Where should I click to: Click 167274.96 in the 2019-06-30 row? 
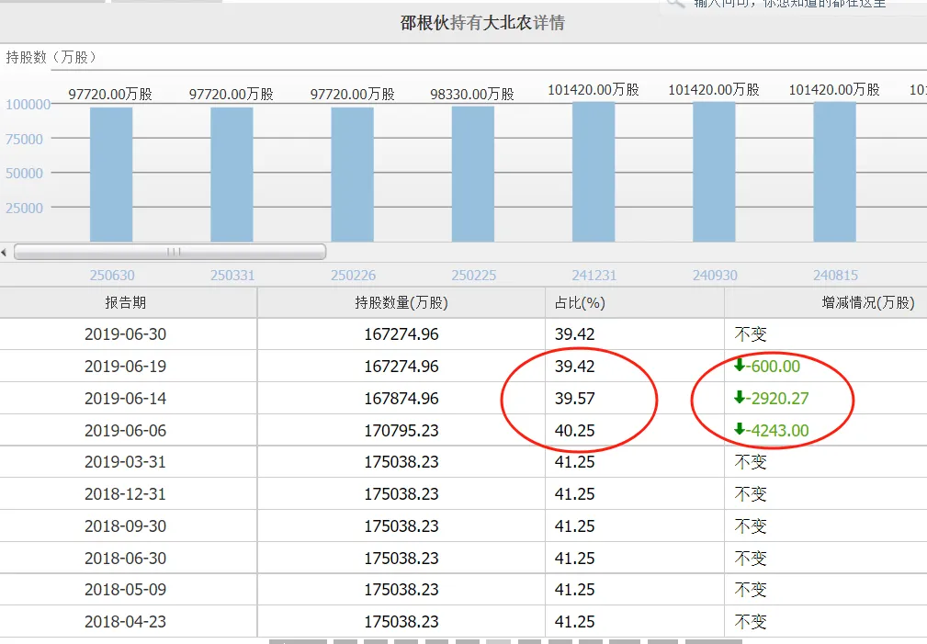click(x=401, y=334)
